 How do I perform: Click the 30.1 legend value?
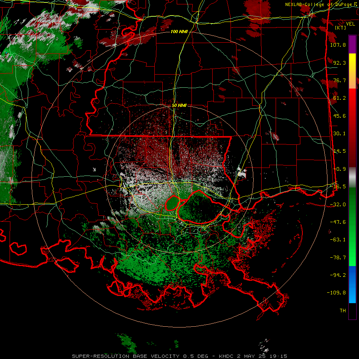339,134
